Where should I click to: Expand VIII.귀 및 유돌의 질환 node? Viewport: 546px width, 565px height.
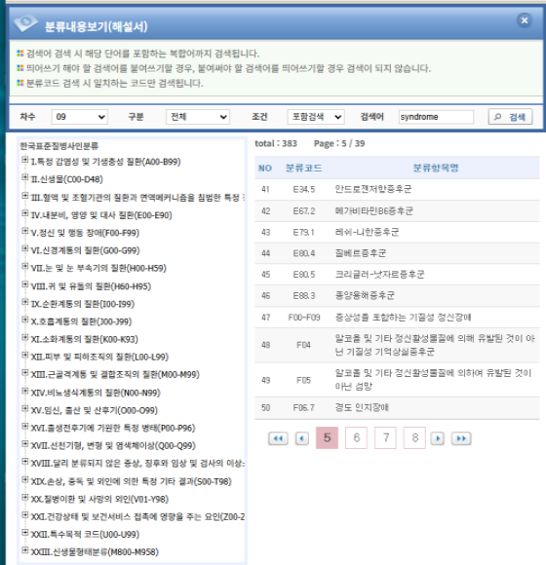pyautogui.click(x=24, y=284)
